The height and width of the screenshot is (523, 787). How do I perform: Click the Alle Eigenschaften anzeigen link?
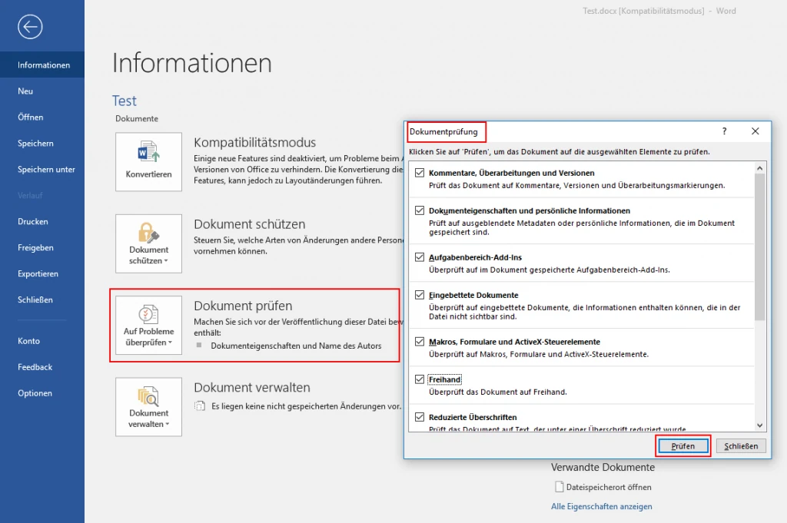[x=601, y=506]
